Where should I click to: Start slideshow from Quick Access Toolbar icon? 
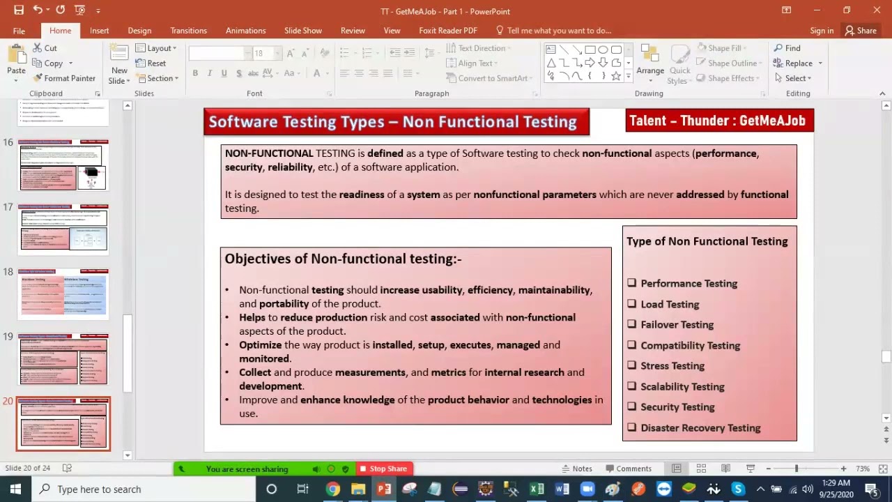point(79,10)
